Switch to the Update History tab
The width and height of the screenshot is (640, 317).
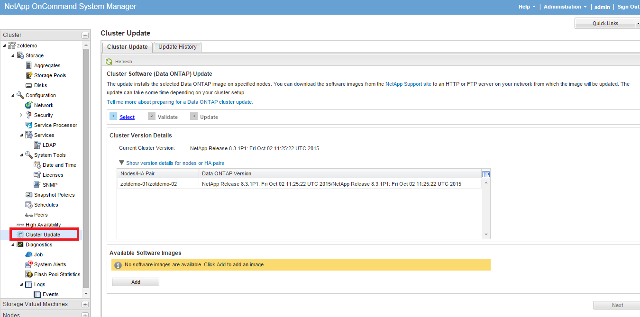(177, 47)
